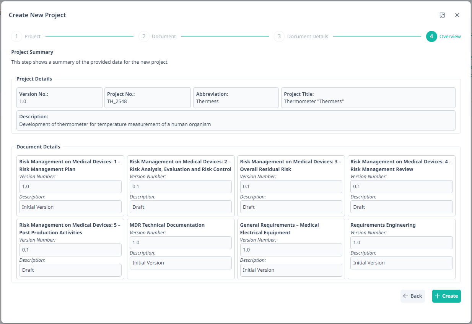This screenshot has height=324, width=472.
Task: Close the Create New Project dialog
Action: point(457,15)
